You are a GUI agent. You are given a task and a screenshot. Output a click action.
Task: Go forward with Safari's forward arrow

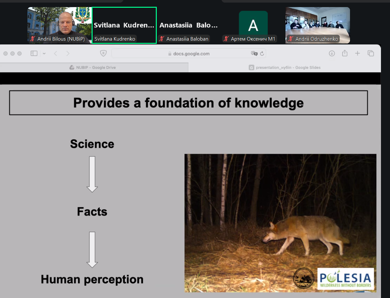[68, 53]
